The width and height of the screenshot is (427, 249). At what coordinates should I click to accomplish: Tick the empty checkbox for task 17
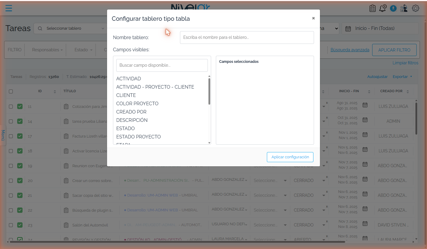[x=11, y=136]
